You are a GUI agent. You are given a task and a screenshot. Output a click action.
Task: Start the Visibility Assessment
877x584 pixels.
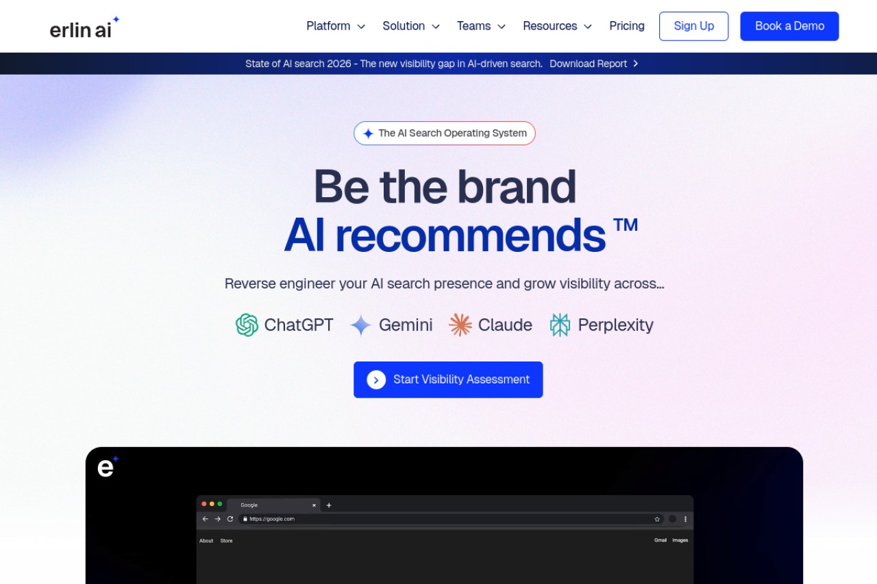point(448,379)
